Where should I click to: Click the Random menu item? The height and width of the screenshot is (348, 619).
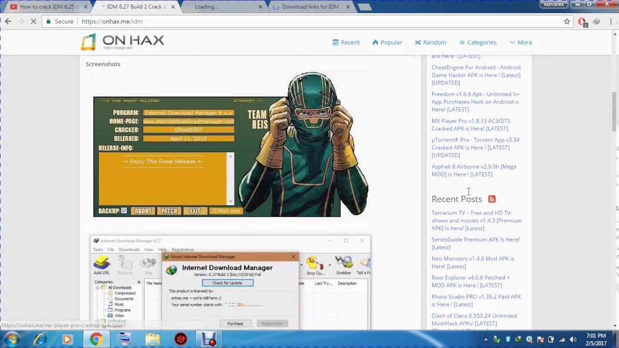point(430,42)
